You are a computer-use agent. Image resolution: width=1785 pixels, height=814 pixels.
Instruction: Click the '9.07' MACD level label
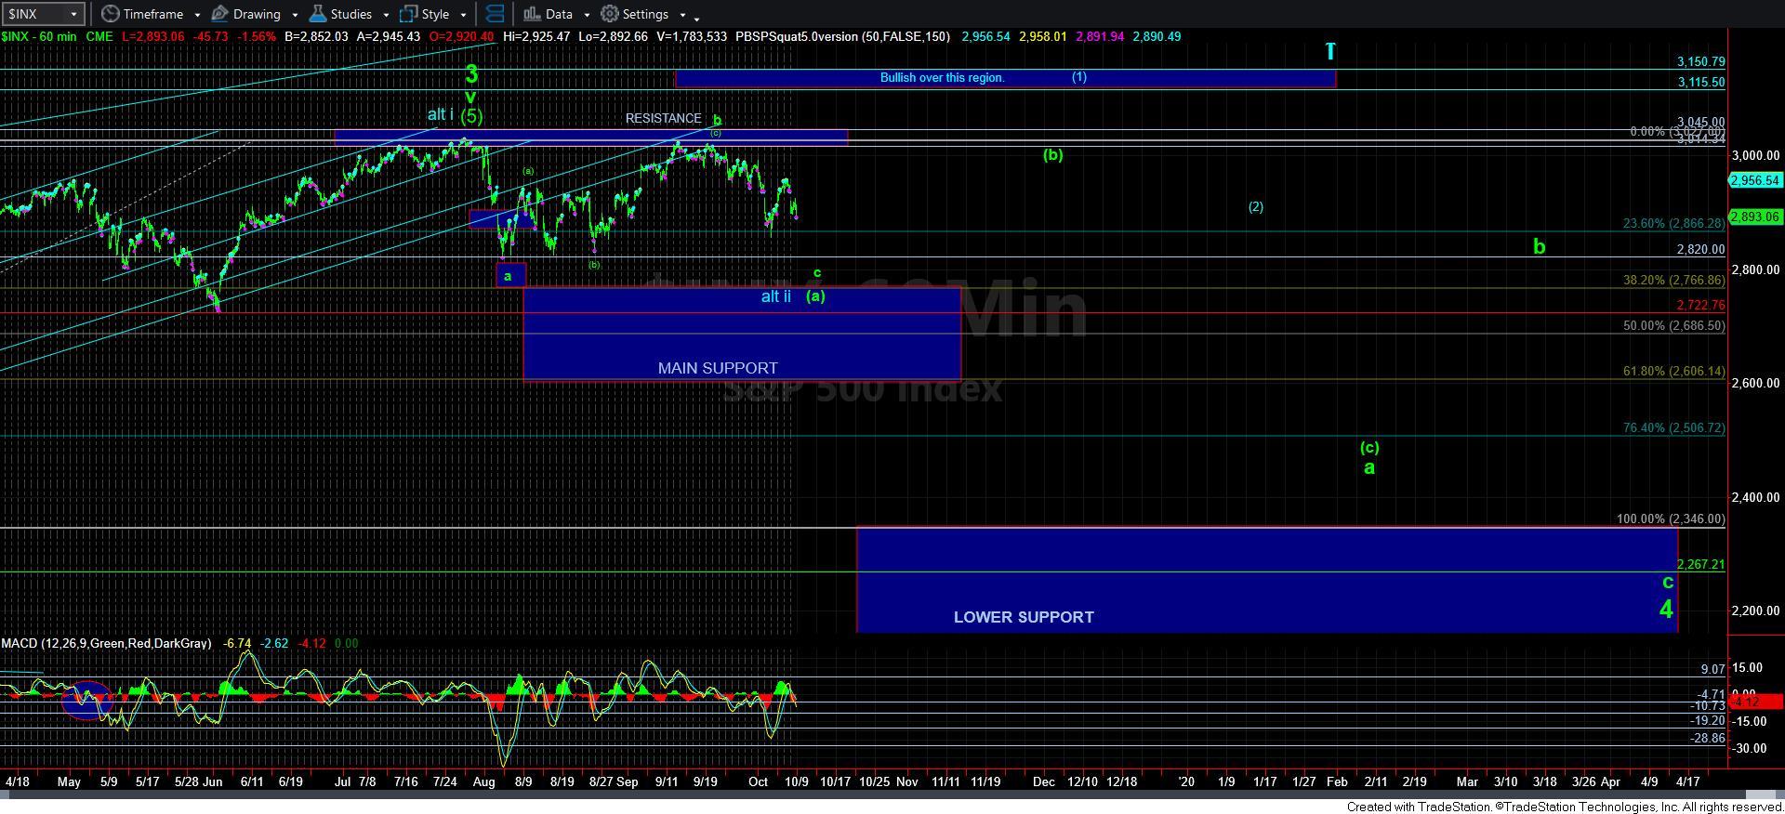tap(1712, 670)
